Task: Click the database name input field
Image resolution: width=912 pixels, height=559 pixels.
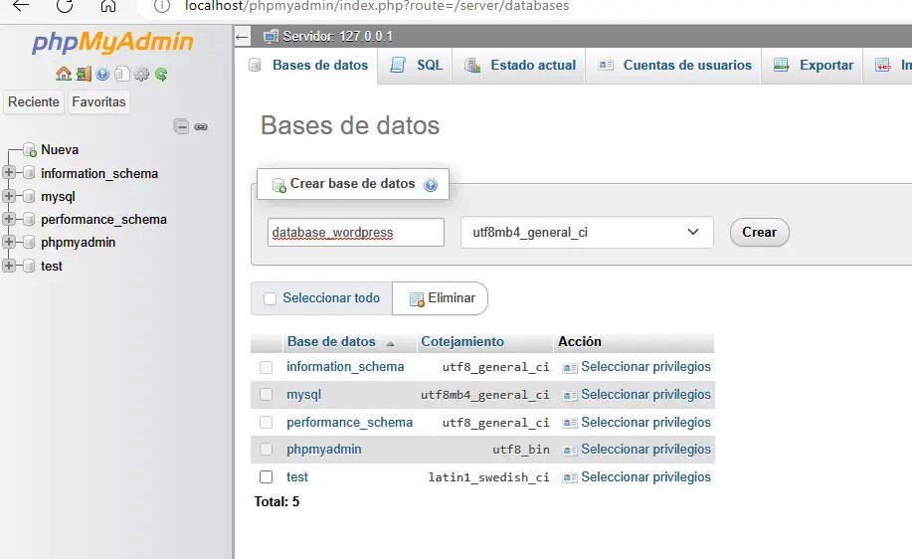Action: (356, 233)
